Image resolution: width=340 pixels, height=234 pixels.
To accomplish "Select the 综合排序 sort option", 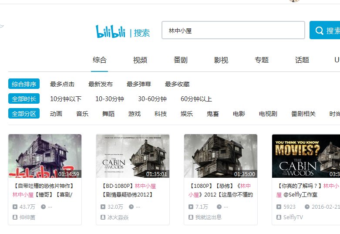I will click(x=24, y=84).
